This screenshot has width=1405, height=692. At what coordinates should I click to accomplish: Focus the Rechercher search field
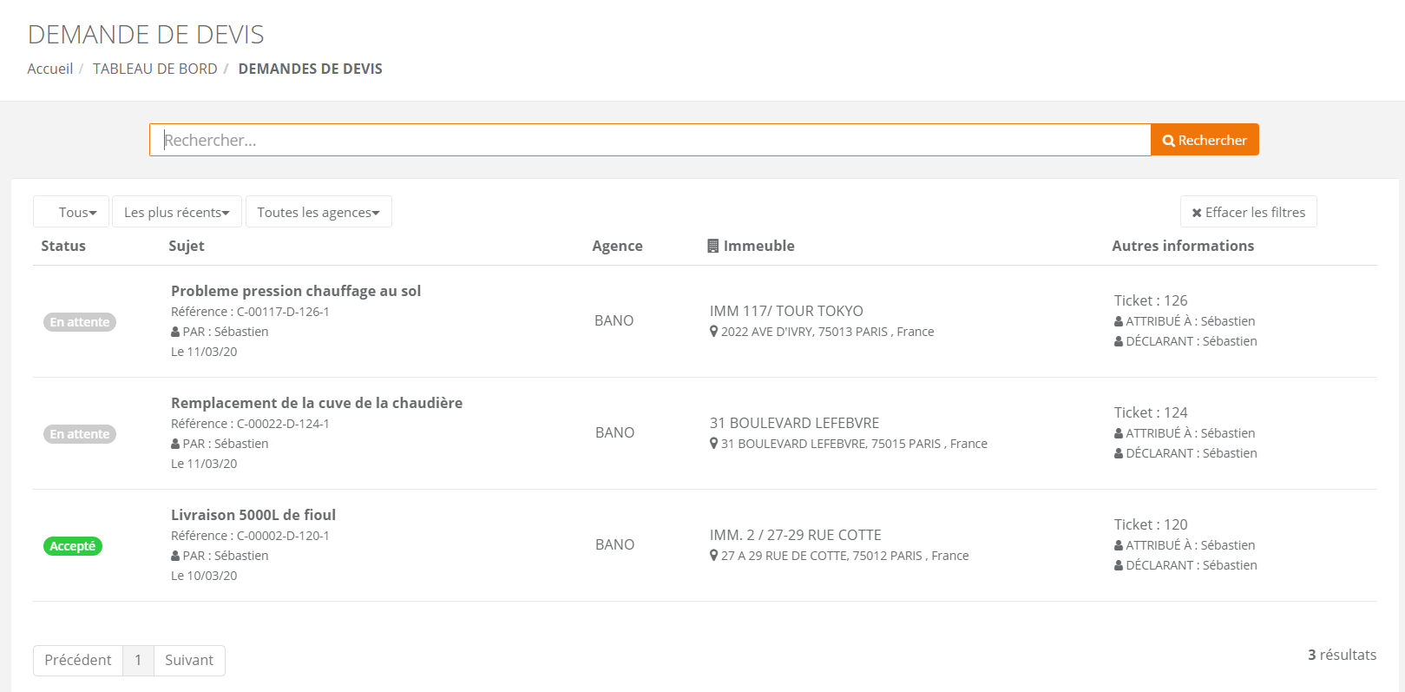(650, 140)
